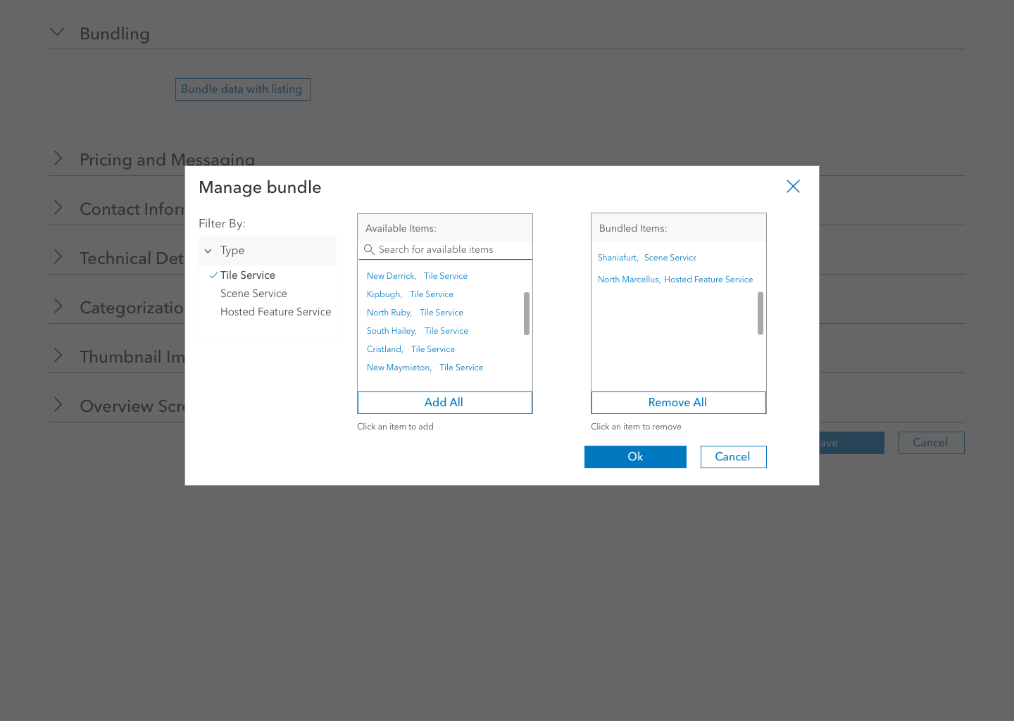Collapse the Bundling section chevron

58,32
